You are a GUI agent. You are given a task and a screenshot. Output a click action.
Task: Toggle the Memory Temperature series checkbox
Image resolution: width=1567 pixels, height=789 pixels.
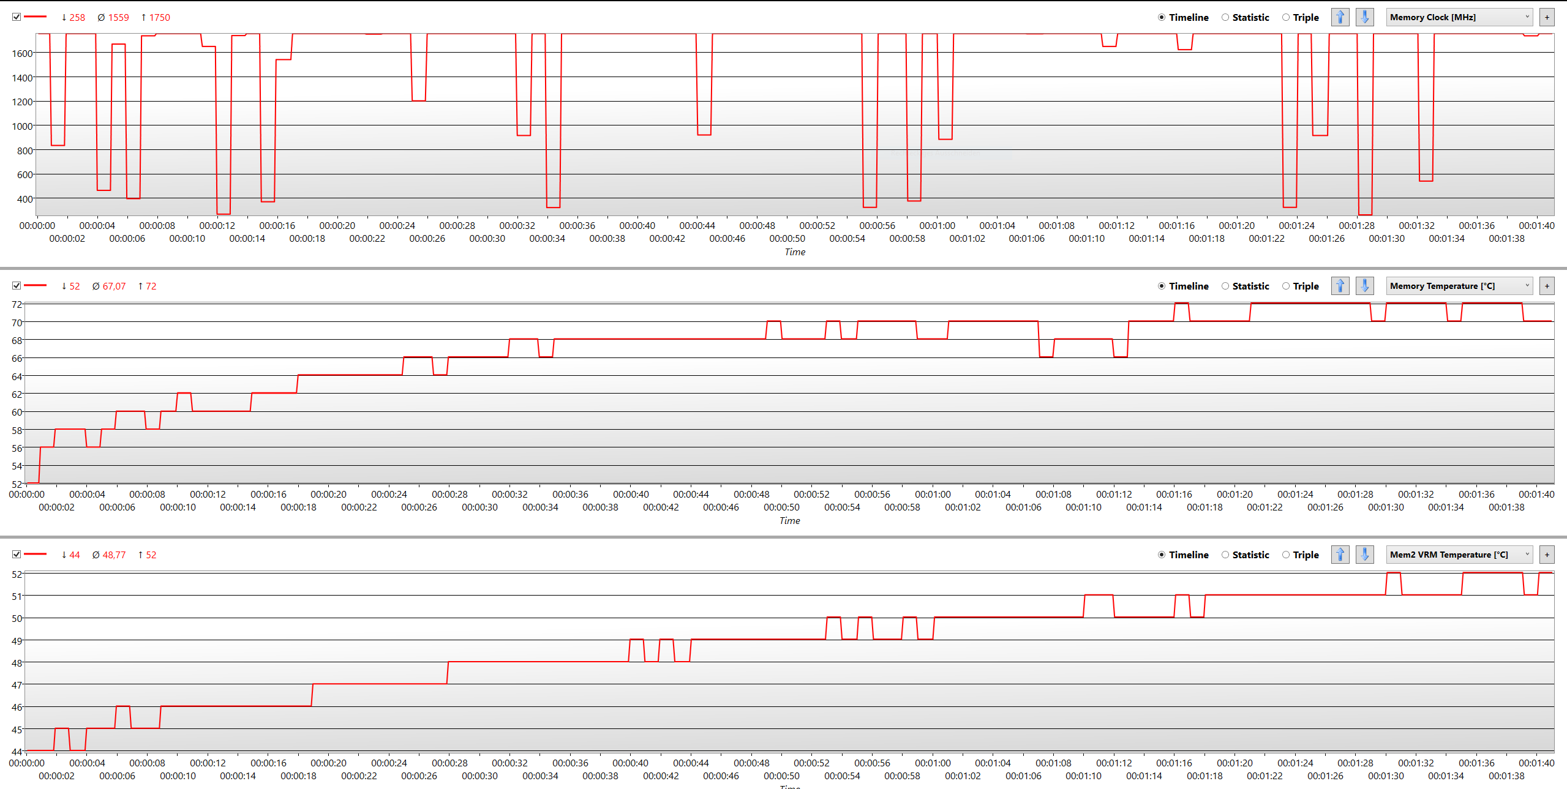pos(17,286)
